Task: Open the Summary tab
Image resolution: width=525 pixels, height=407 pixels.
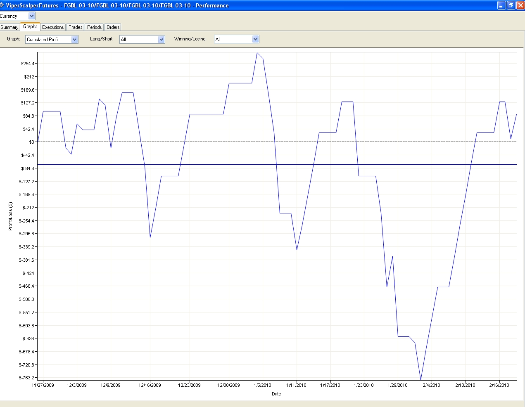Action: click(x=10, y=27)
